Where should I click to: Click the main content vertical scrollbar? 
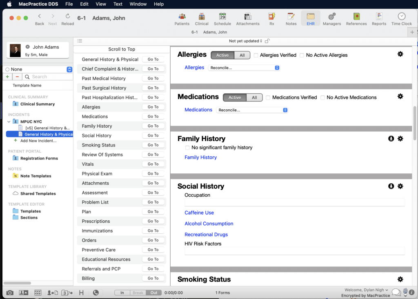(415, 123)
